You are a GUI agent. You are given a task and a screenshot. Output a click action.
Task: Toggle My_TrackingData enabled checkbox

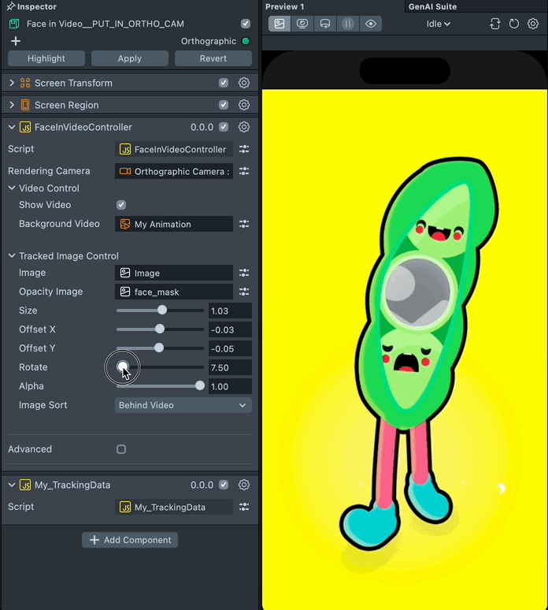(224, 485)
